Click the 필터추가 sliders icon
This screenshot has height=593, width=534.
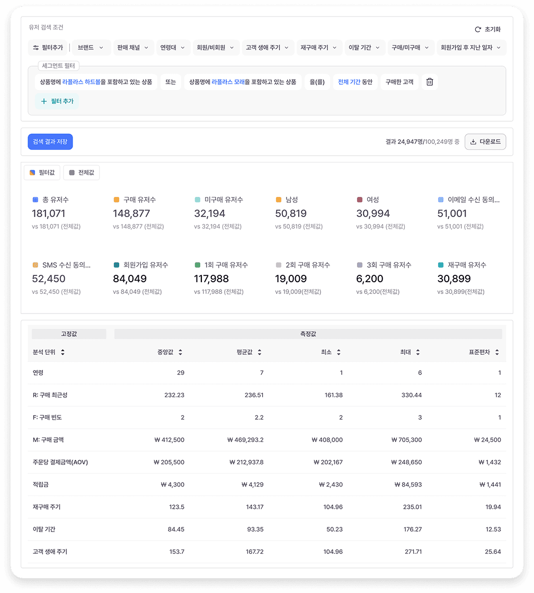click(36, 48)
